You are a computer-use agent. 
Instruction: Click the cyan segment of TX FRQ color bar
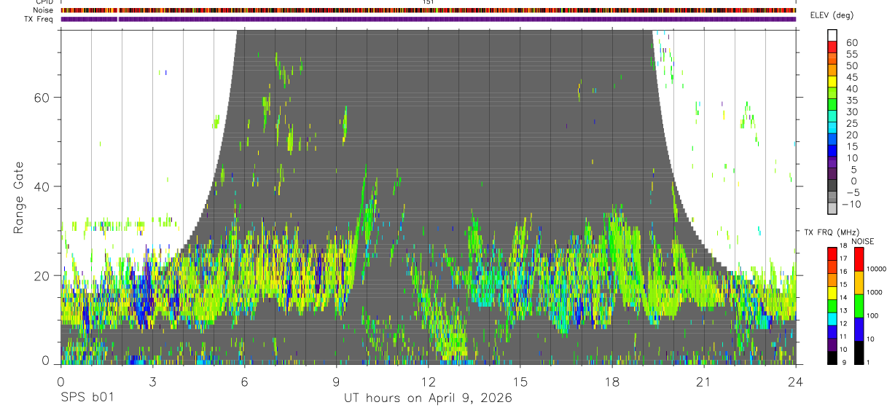832,319
